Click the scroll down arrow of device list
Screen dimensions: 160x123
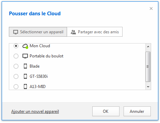coord(148,87)
